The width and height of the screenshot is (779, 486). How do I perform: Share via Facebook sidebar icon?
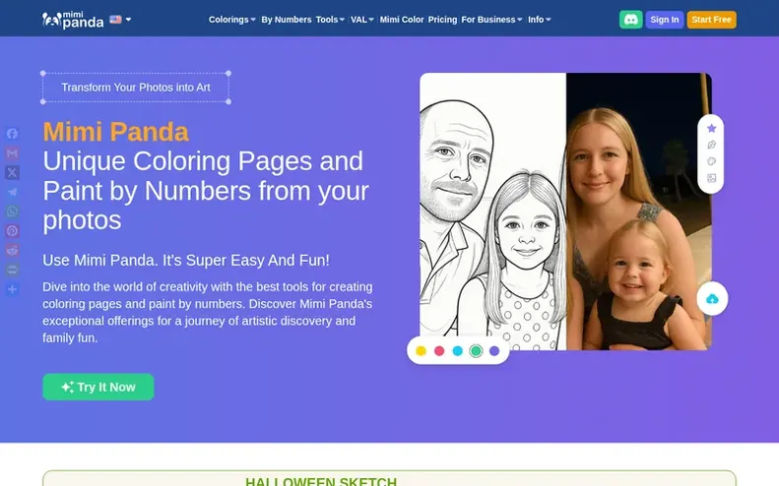[x=13, y=134]
